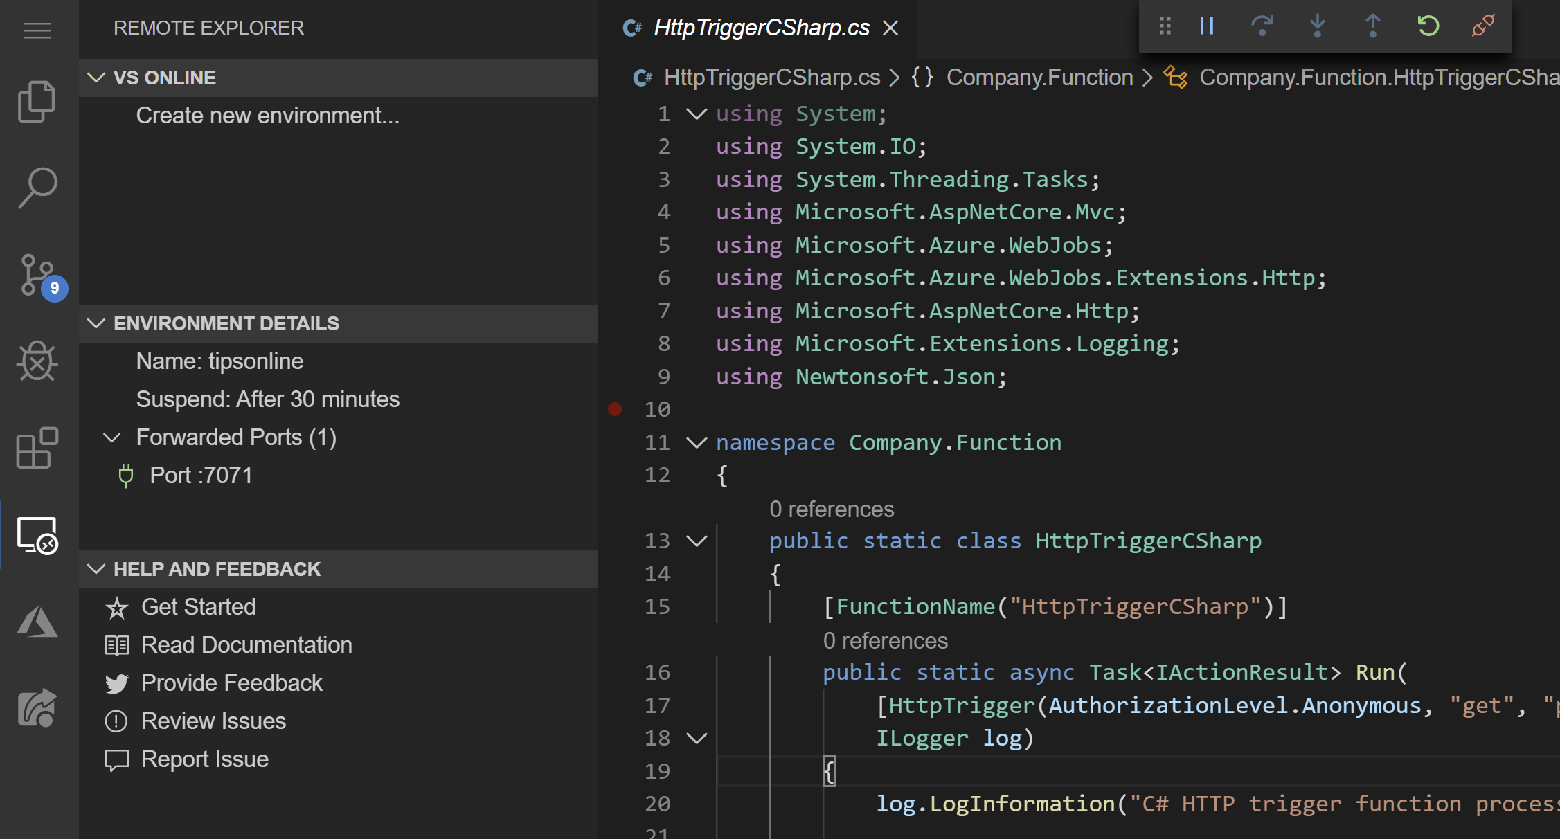The height and width of the screenshot is (839, 1560).
Task: Fold the using block at line 1
Action: pos(697,114)
